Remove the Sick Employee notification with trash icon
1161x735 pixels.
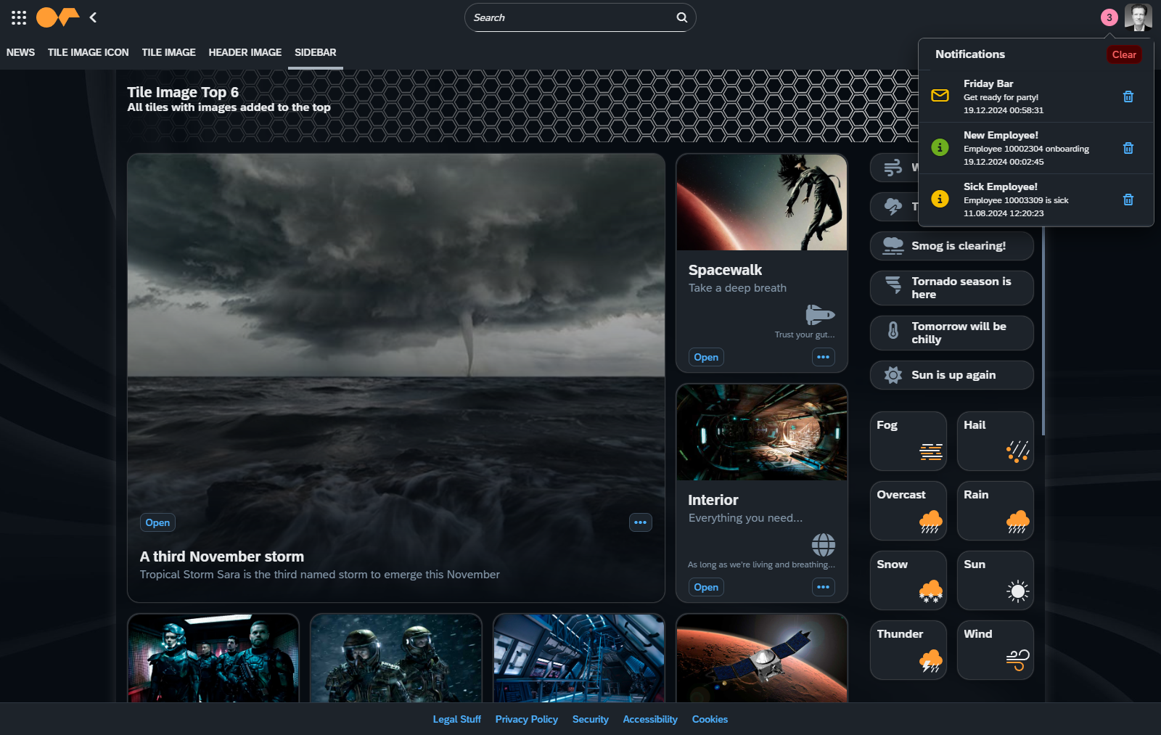1128,200
